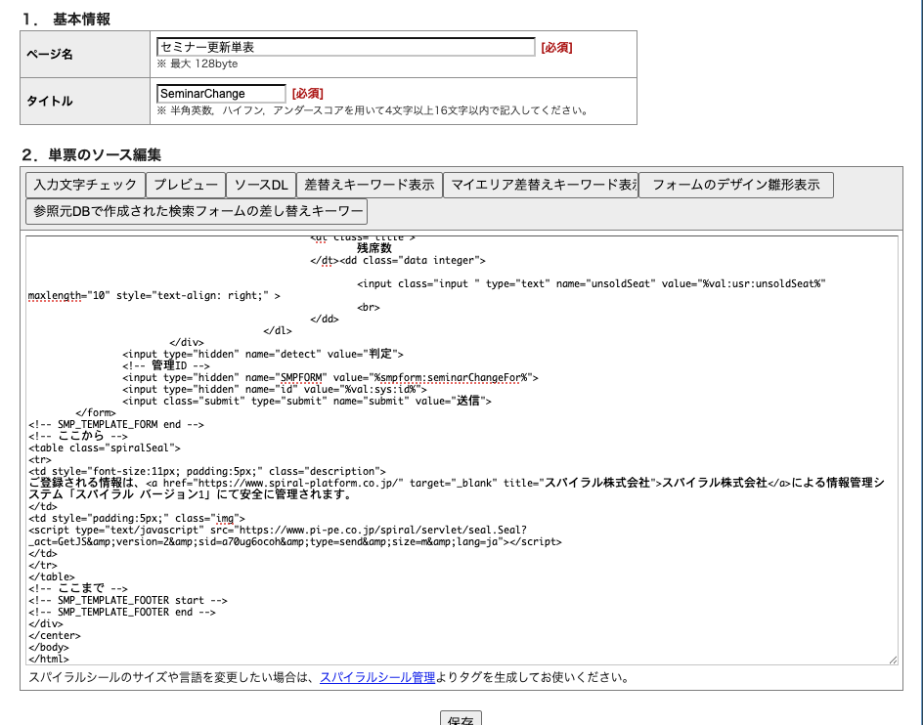923x725 pixels.
Task: Click the submit input 送信 line
Action: coord(307,402)
